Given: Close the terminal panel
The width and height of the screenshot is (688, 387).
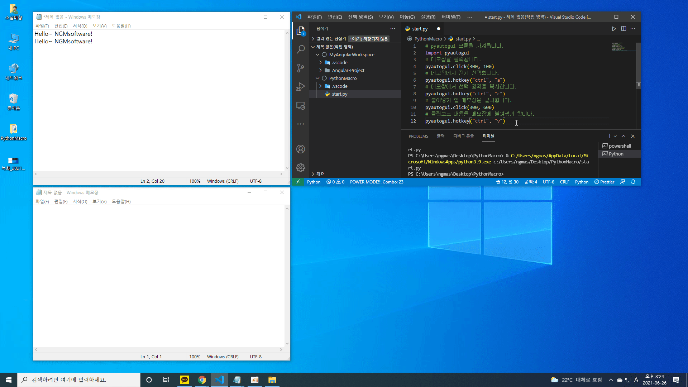Looking at the screenshot, I should pos(633,136).
